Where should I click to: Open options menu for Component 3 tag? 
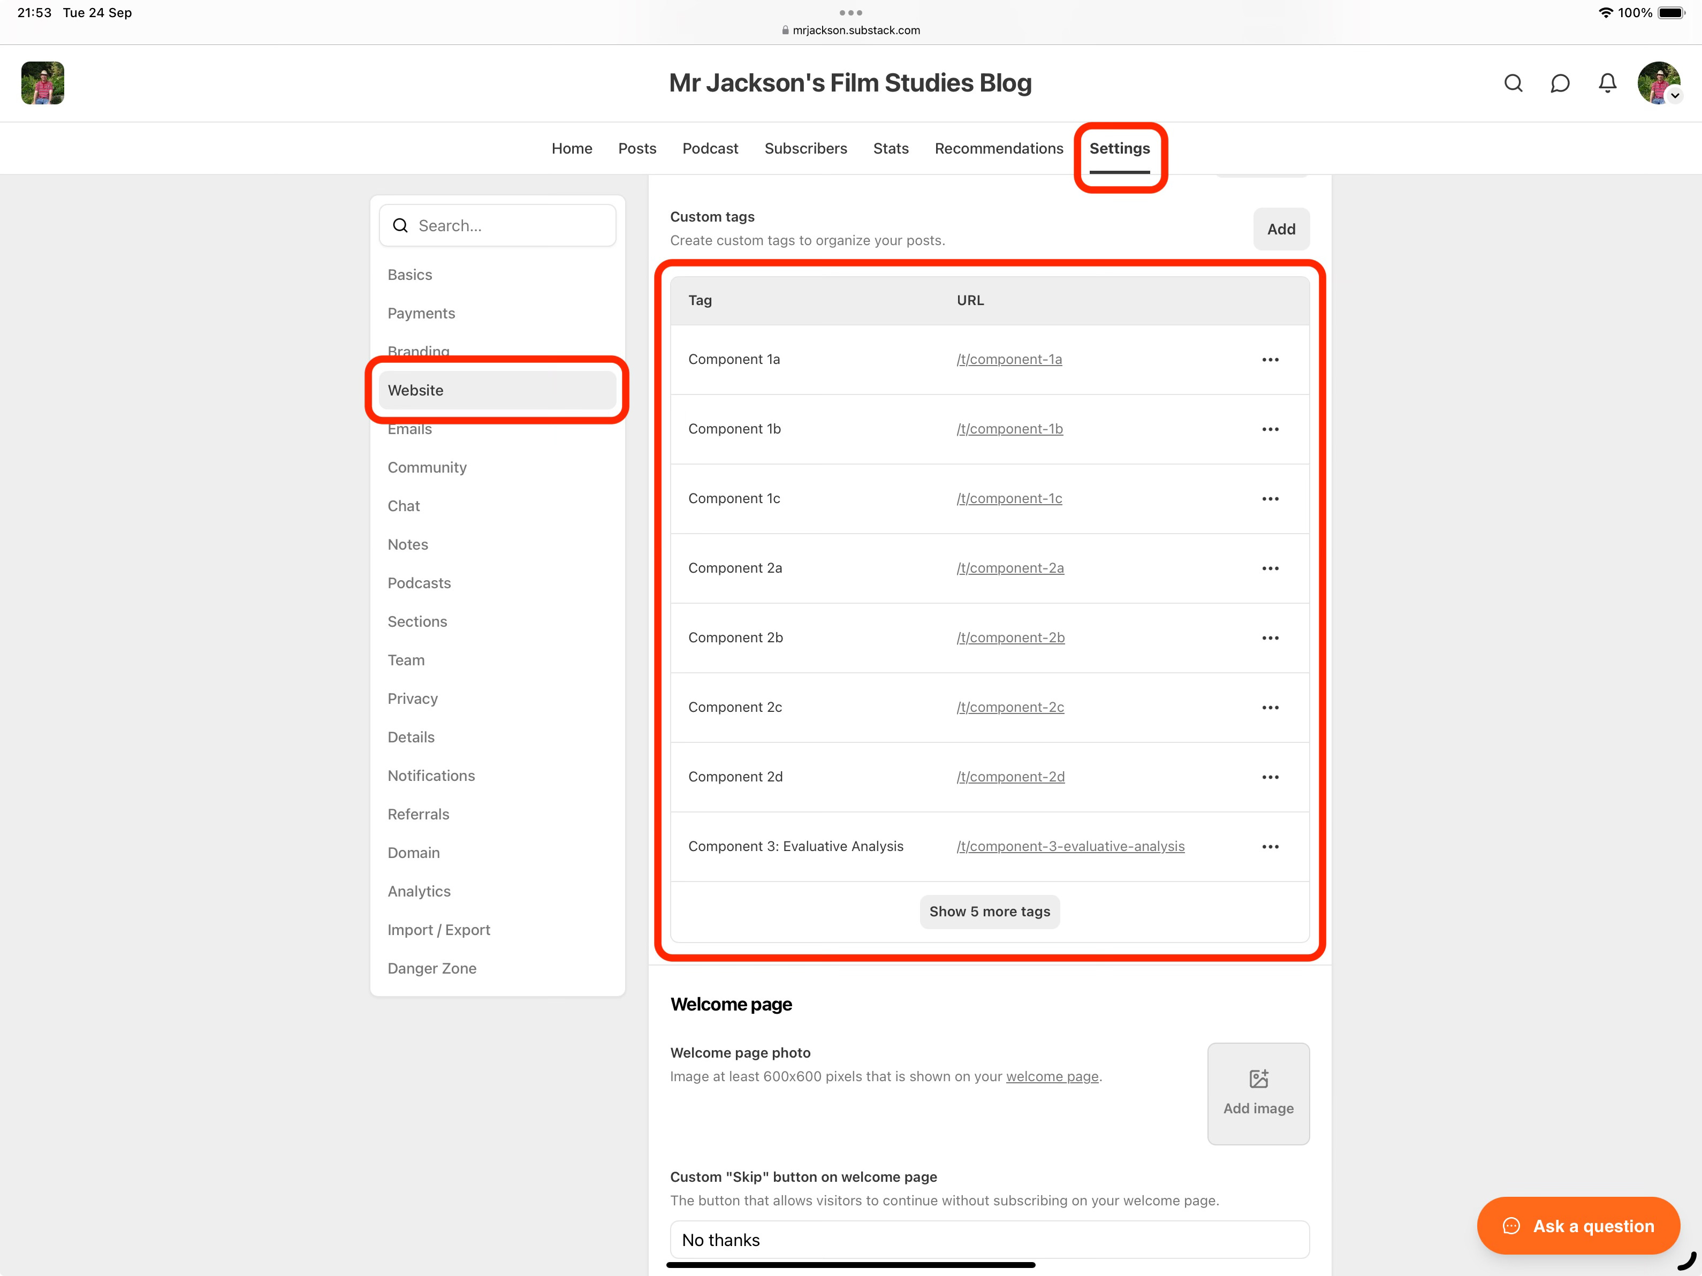point(1270,847)
